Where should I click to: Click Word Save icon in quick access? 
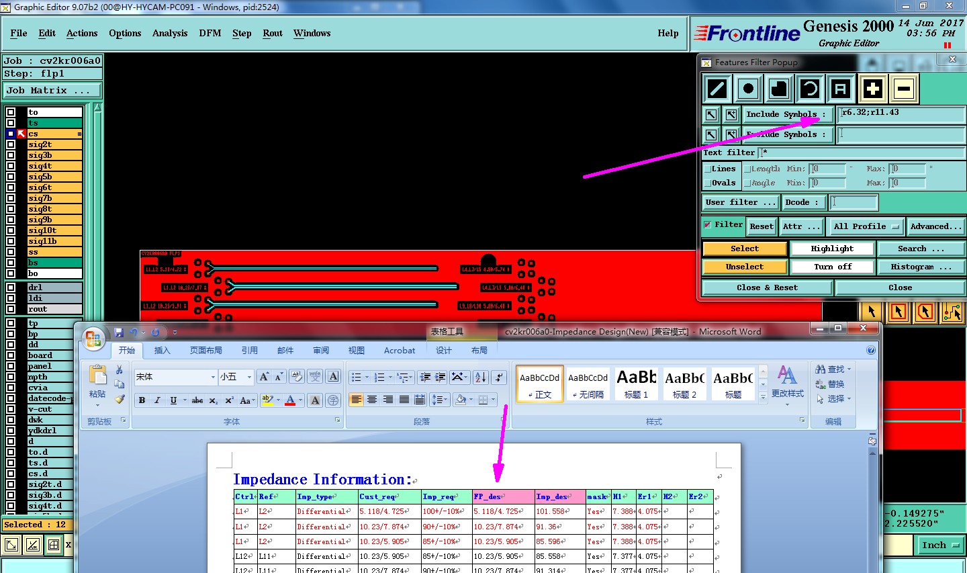[119, 333]
